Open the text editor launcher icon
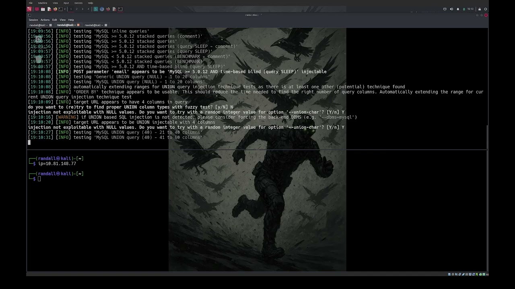515x289 pixels. point(49,9)
